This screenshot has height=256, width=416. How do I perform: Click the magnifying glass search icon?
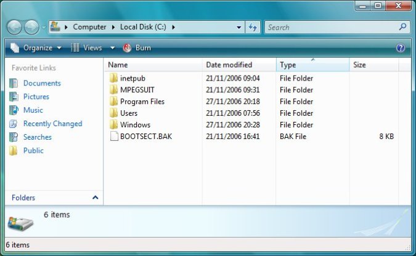point(402,26)
